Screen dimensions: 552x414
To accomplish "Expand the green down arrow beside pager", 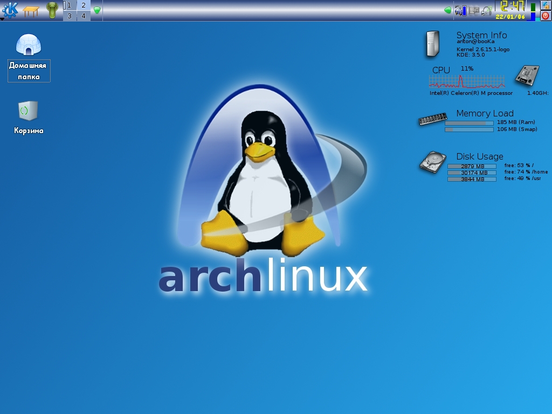I will [97, 10].
